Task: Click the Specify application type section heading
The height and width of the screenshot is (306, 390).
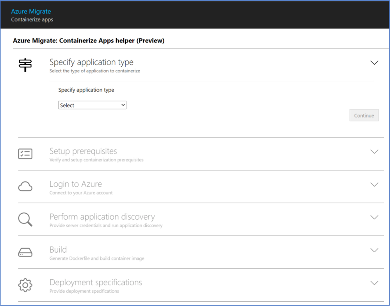Action: pyautogui.click(x=91, y=62)
